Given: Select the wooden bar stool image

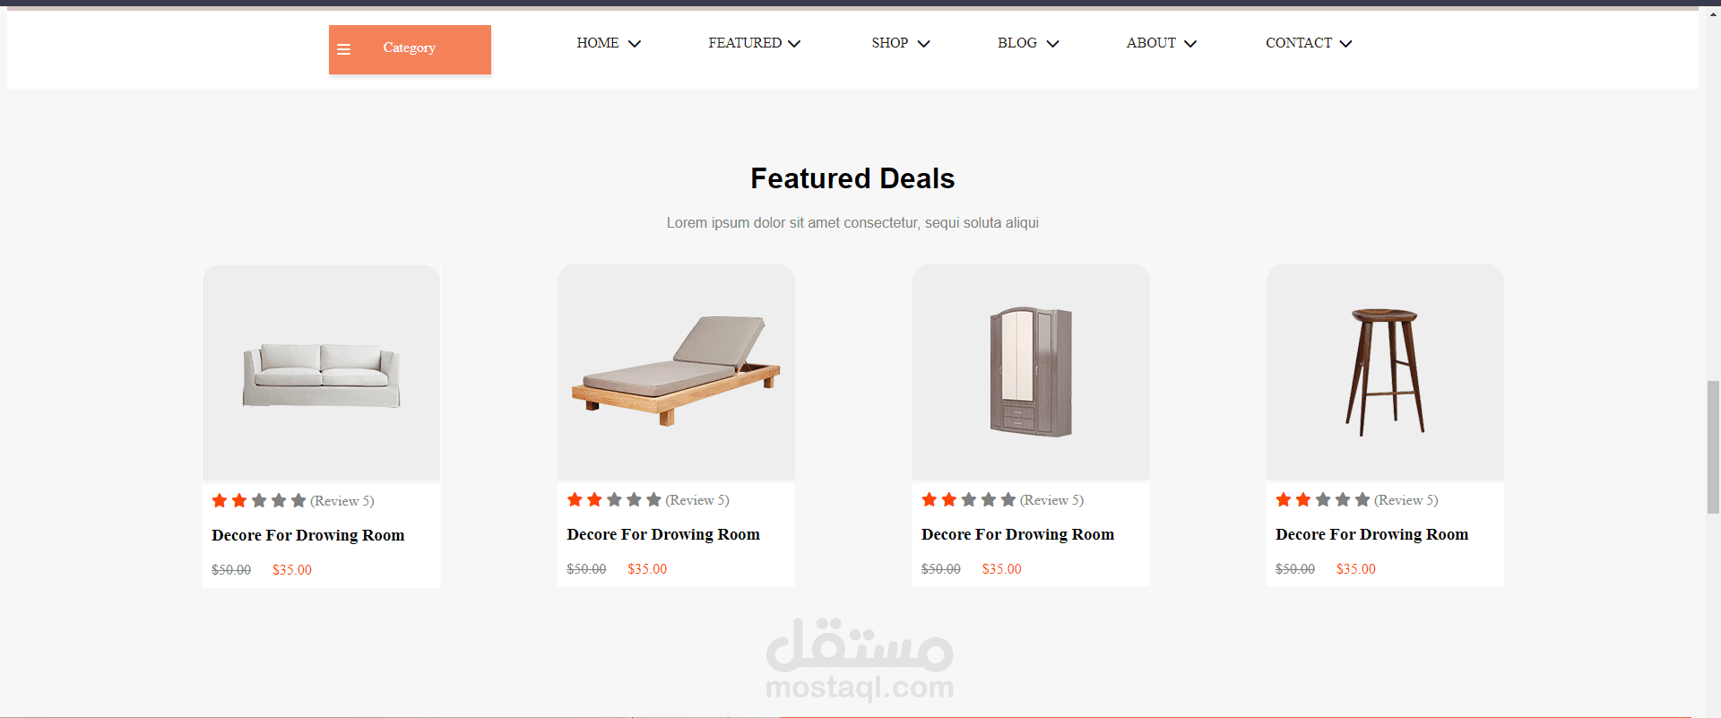Looking at the screenshot, I should [x=1385, y=372].
